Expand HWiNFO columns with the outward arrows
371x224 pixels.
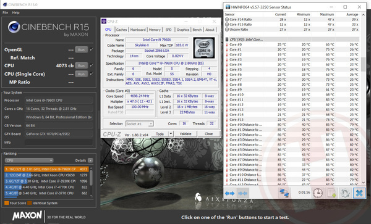click(x=229, y=193)
